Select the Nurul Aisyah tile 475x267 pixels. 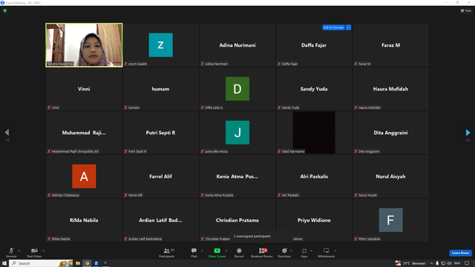(x=391, y=177)
